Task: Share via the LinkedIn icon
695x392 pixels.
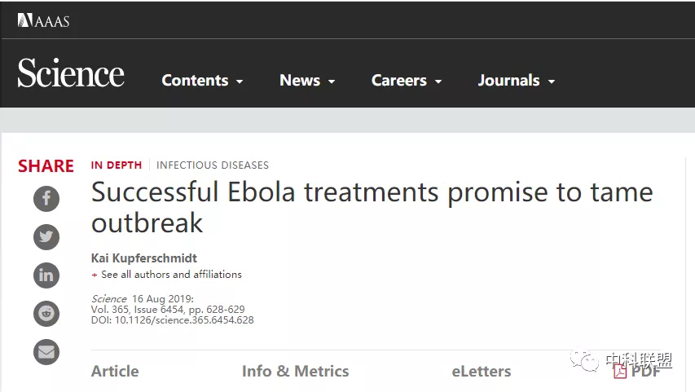Action: click(46, 275)
